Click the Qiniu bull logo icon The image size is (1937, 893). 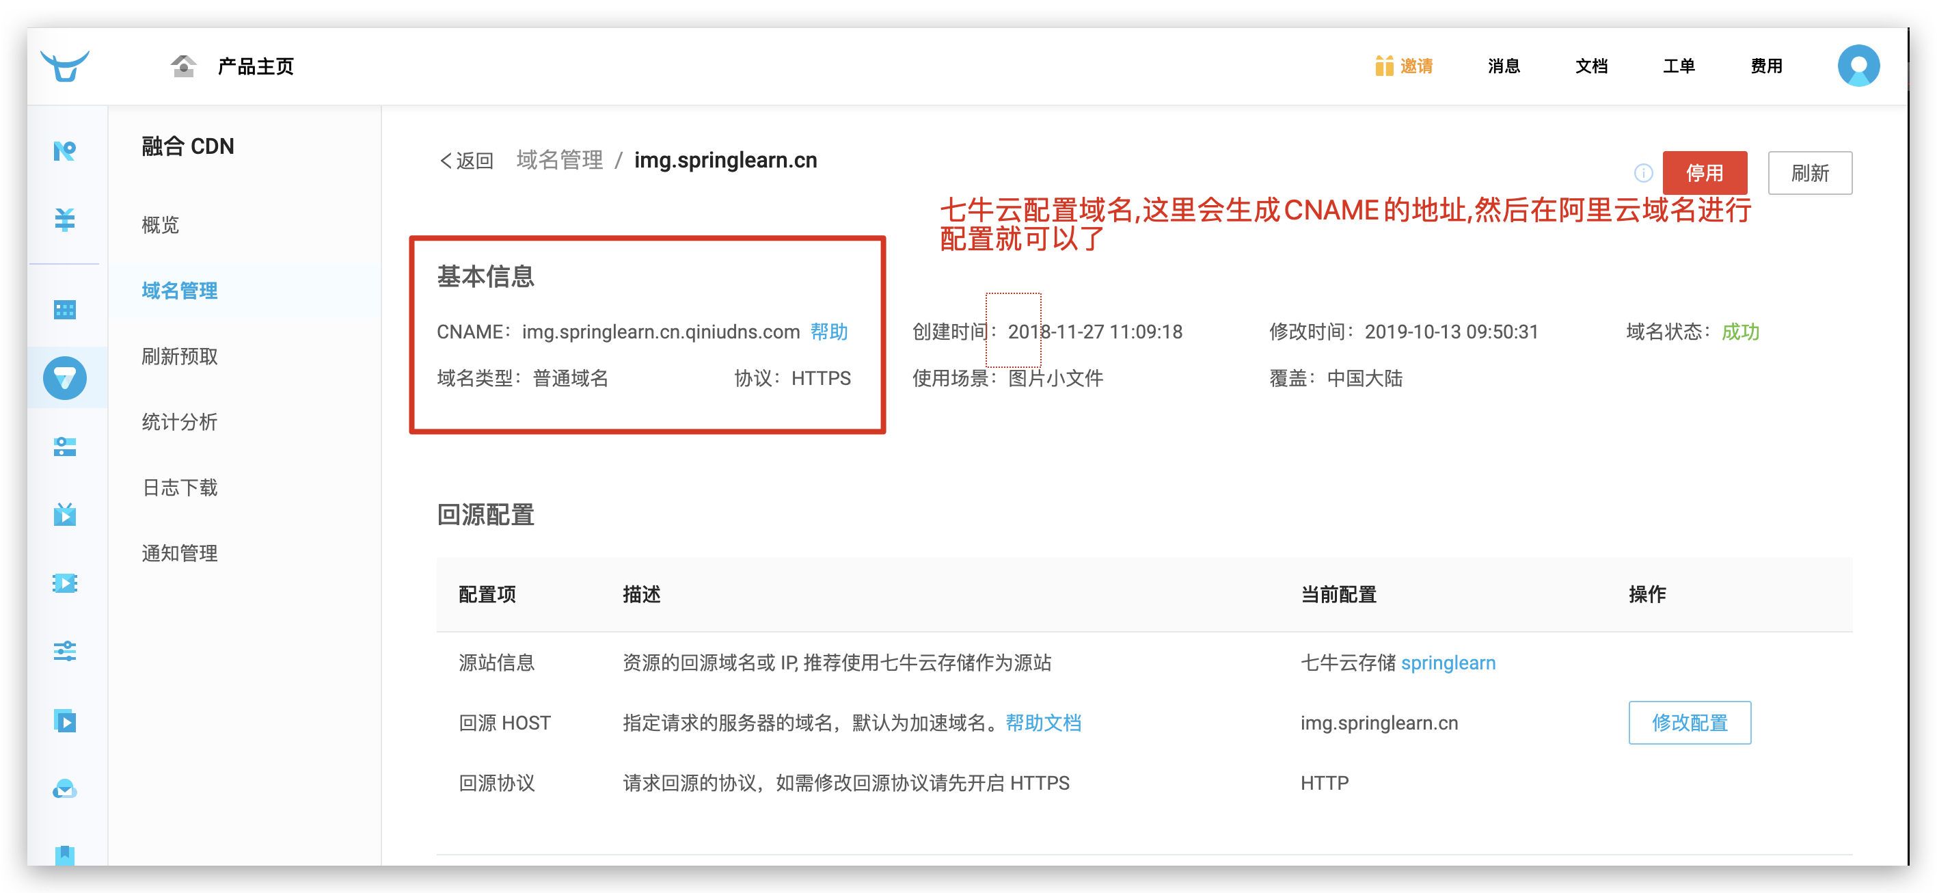tap(65, 66)
